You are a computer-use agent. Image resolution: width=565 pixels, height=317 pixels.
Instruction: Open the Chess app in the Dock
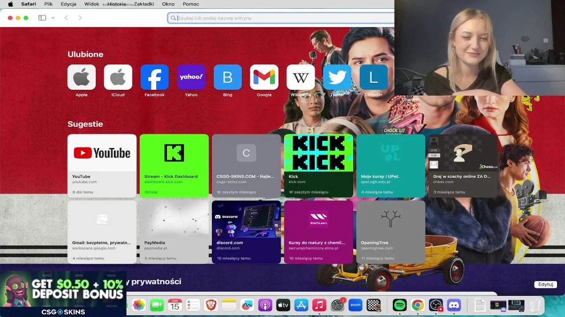coord(373,305)
